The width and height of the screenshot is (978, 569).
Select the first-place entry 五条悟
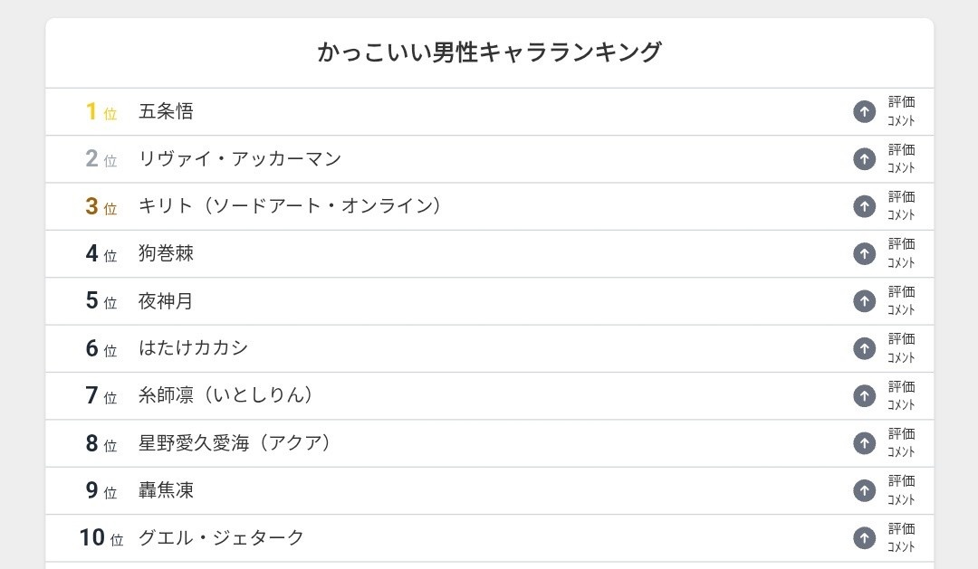(x=166, y=111)
